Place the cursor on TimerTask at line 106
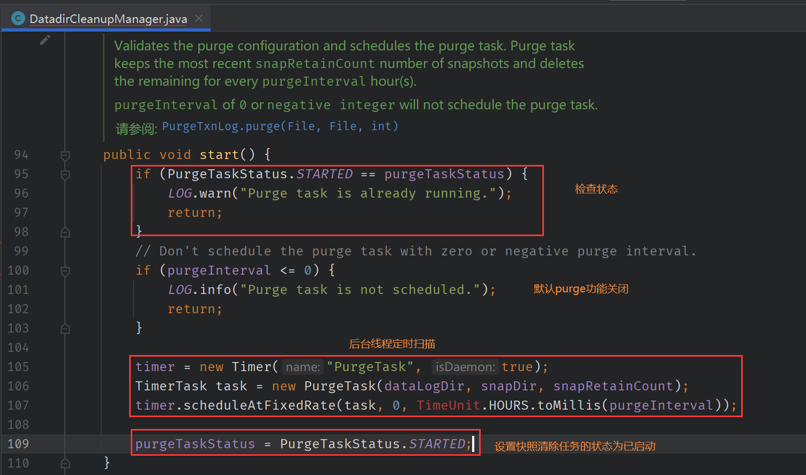 click(171, 386)
